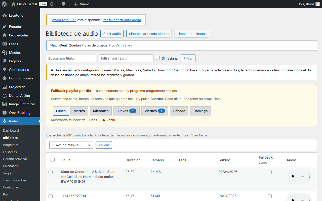Open the Pro submenu item under Radio
The width and height of the screenshot is (322, 201).
[x=6, y=194]
